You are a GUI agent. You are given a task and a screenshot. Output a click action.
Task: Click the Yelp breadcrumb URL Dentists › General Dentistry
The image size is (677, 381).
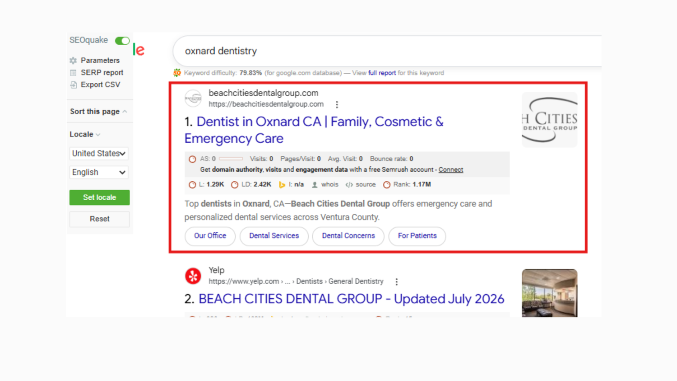click(296, 282)
